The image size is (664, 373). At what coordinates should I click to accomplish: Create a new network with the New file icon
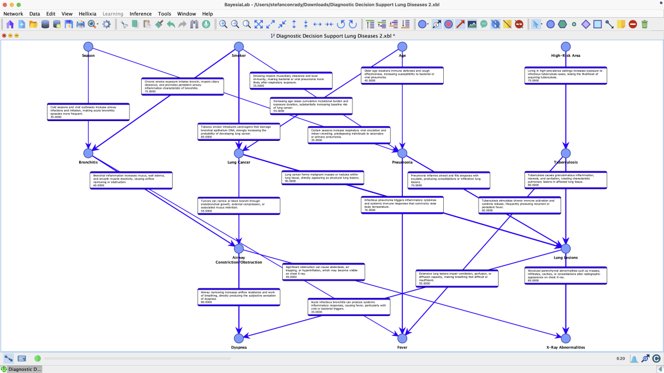click(22, 24)
